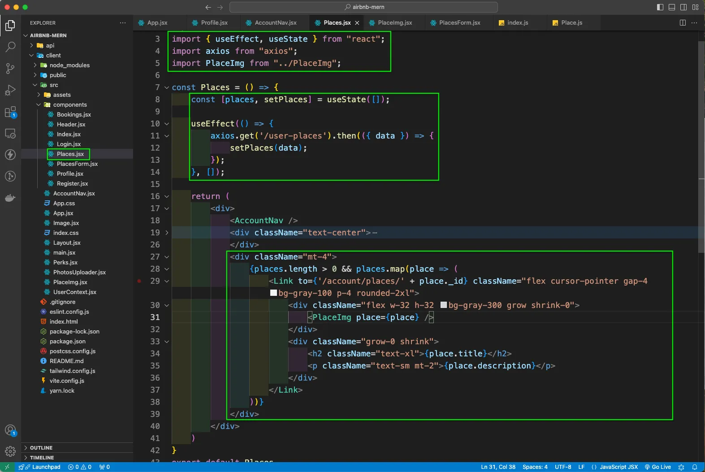Screen dimensions: 705x472
Task: Switch to the PlaceImg.jsx tab
Action: click(x=394, y=23)
